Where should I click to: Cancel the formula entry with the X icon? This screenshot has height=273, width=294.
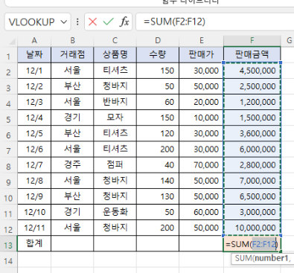pos(92,22)
